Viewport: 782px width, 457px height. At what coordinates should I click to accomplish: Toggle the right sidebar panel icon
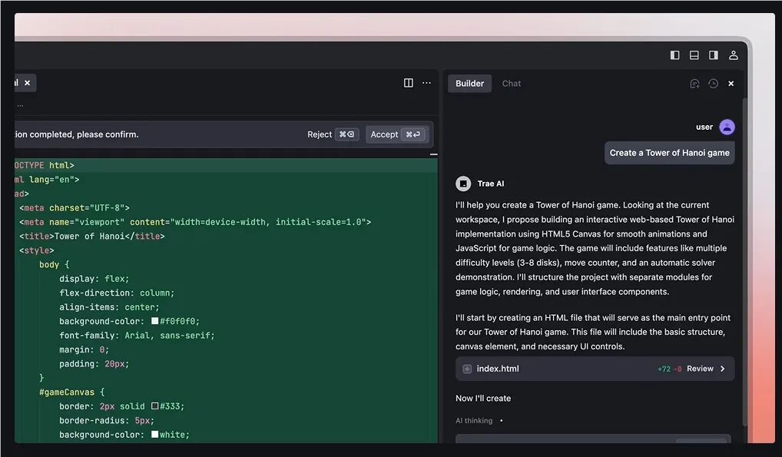pyautogui.click(x=713, y=55)
